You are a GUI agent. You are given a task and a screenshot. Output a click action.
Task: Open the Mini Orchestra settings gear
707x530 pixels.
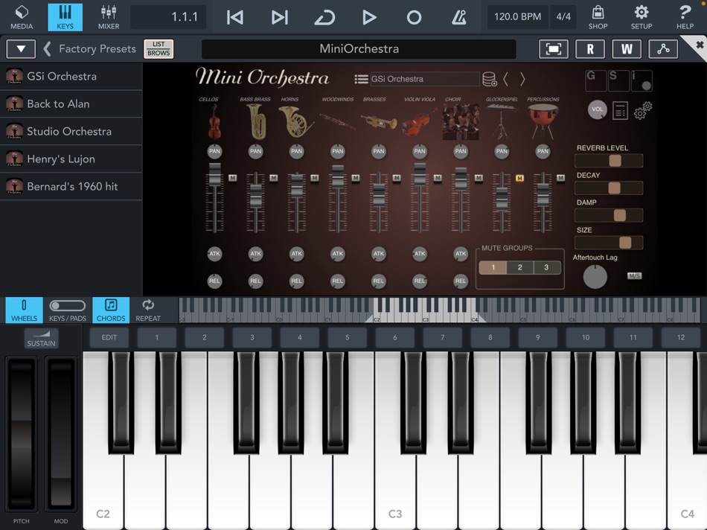(x=644, y=112)
